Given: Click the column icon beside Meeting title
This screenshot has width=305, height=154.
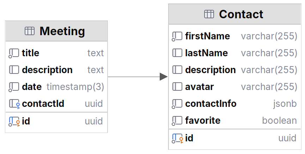Looking at the screenshot, I should (x=14, y=53).
